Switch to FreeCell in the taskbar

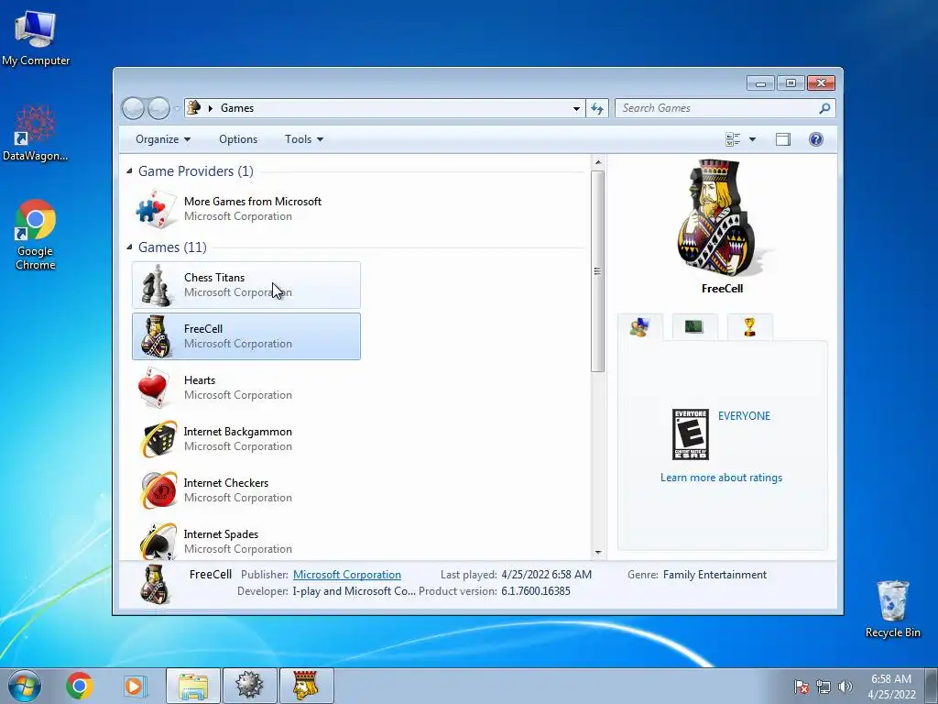(306, 686)
